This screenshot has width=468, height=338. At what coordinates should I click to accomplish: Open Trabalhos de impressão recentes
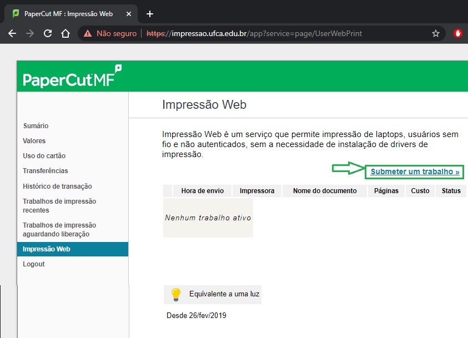[59, 205]
